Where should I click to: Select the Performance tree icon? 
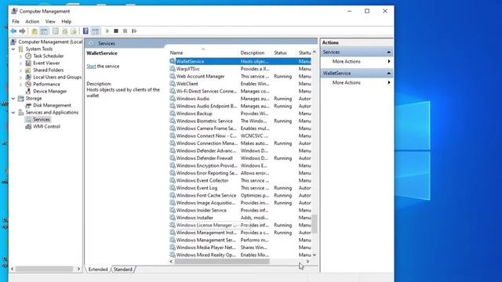pyautogui.click(x=28, y=84)
